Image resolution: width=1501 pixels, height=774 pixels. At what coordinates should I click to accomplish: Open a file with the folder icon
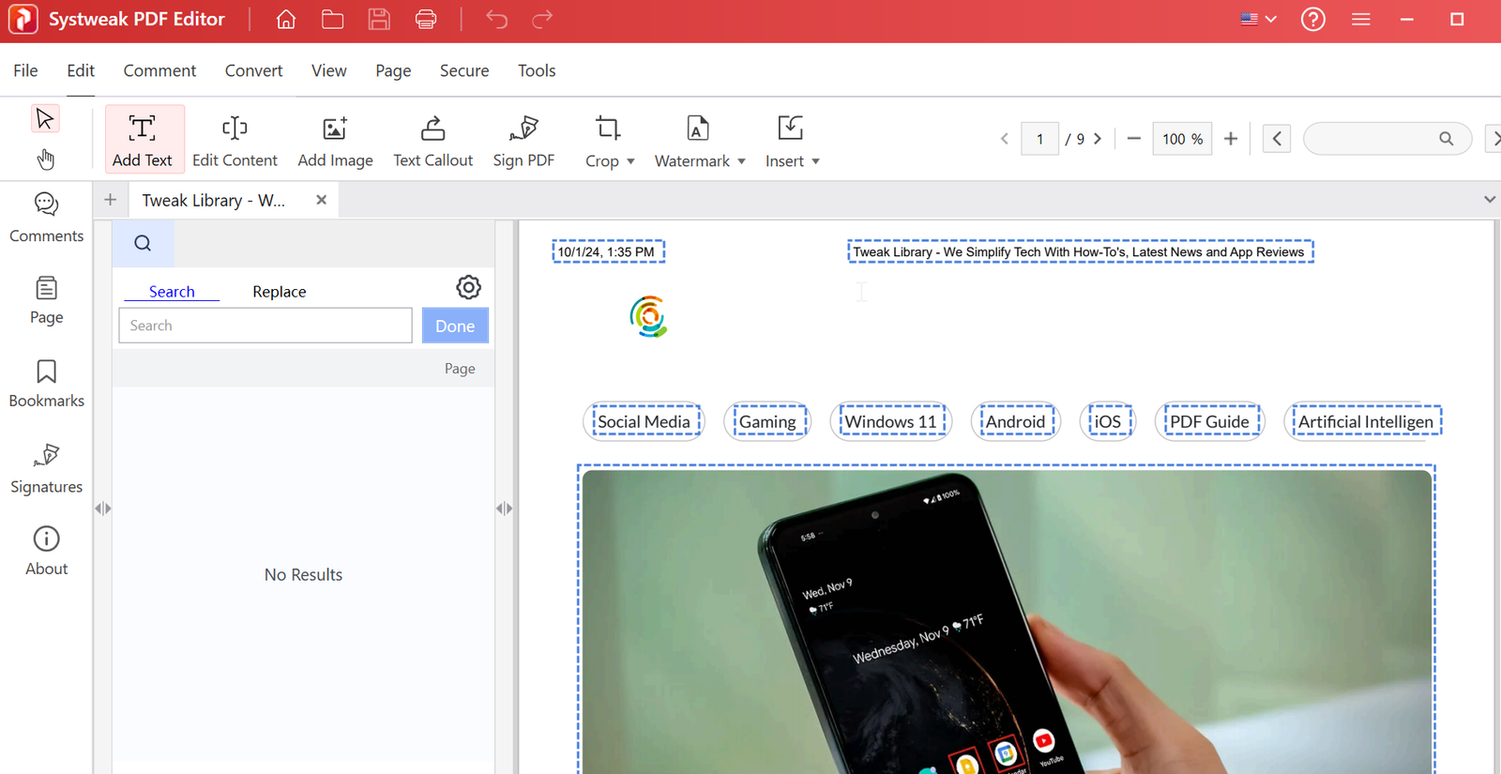(332, 19)
